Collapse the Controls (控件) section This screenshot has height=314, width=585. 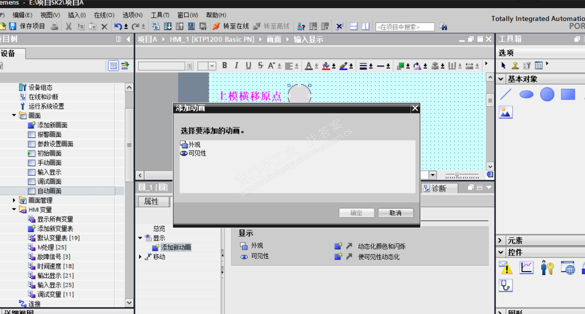tap(501, 252)
